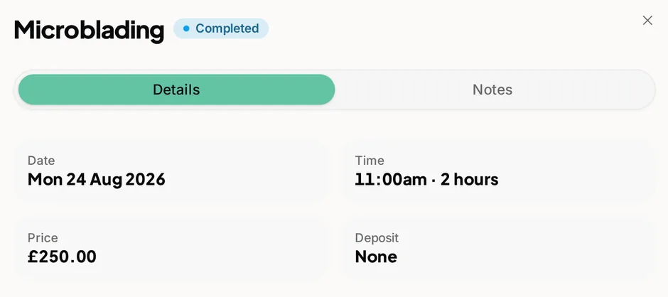Open the Date info card
Viewport: 668px width, 297px height.
tap(172, 172)
